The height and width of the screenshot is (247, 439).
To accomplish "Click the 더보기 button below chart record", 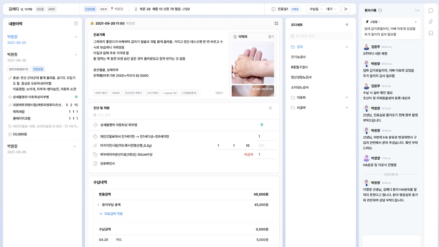I will (x=220, y=93).
